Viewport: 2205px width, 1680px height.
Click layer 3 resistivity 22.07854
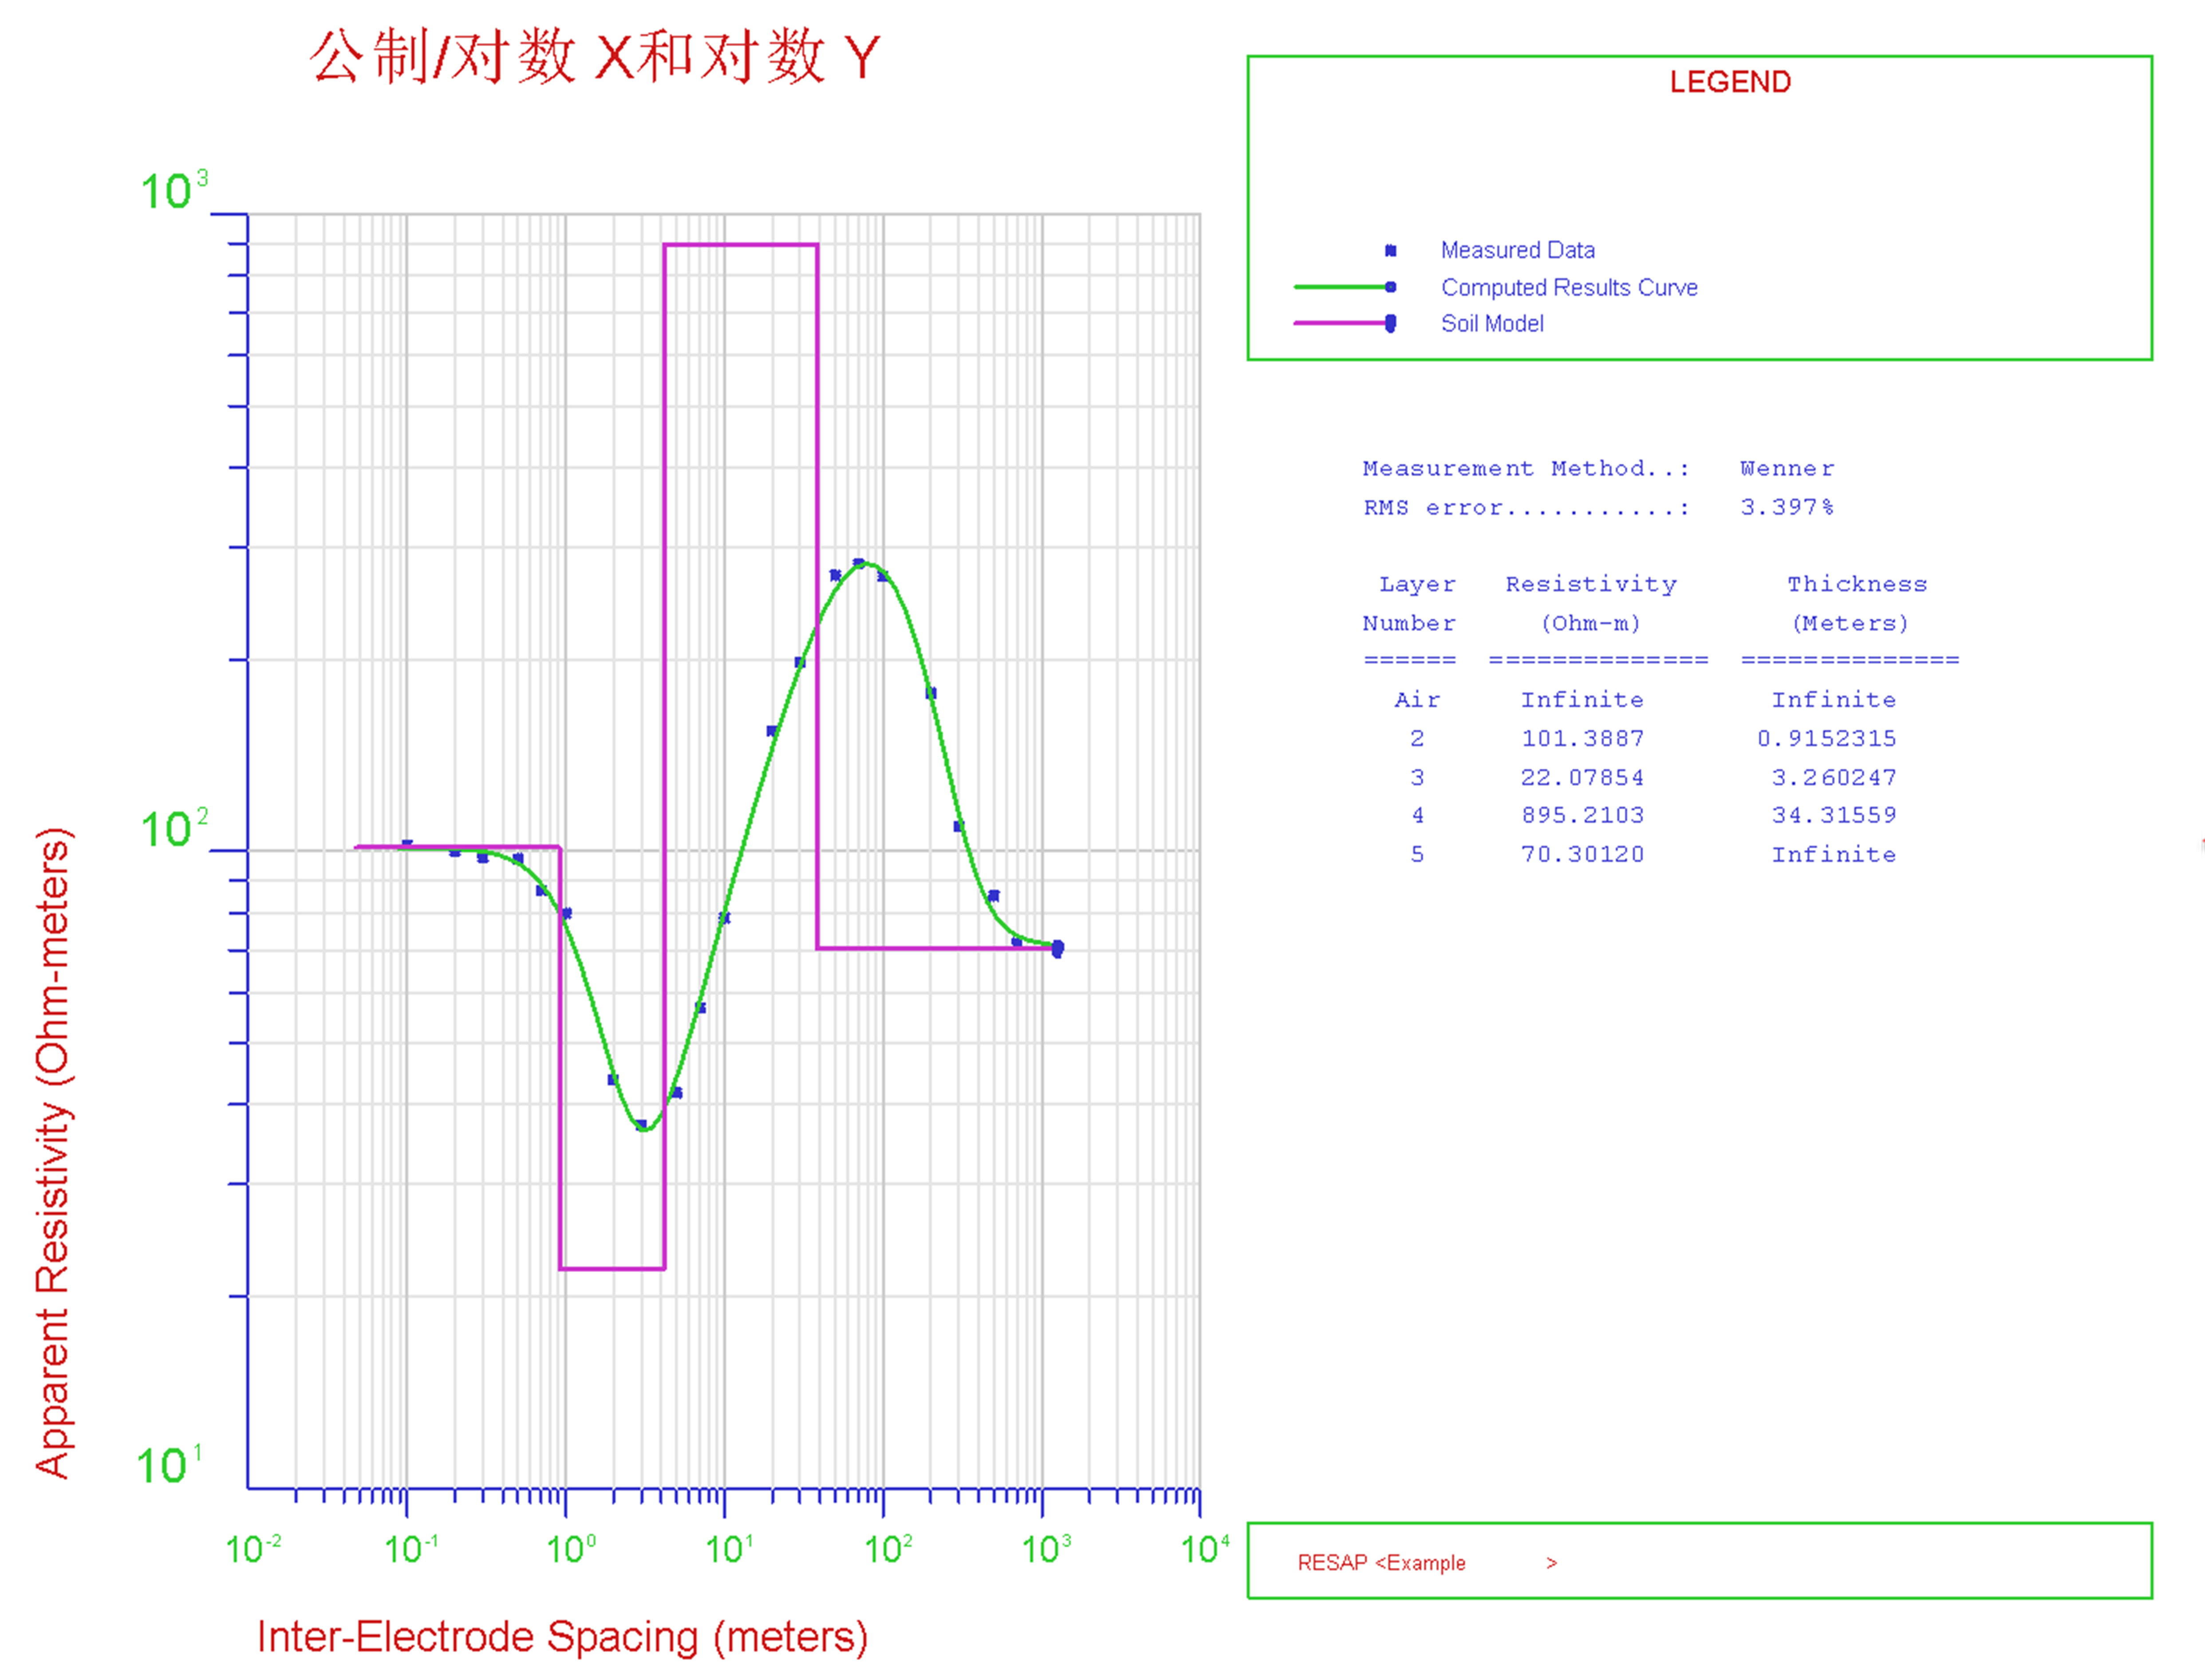[1583, 778]
